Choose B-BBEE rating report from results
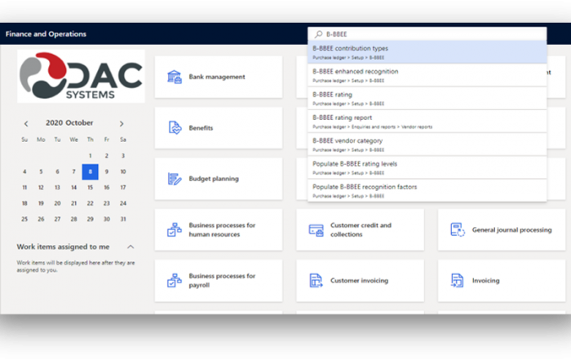The image size is (571, 360). pos(427,122)
